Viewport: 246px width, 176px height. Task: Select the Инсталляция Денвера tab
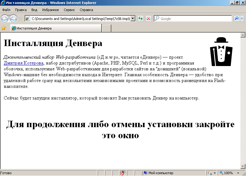point(56,28)
